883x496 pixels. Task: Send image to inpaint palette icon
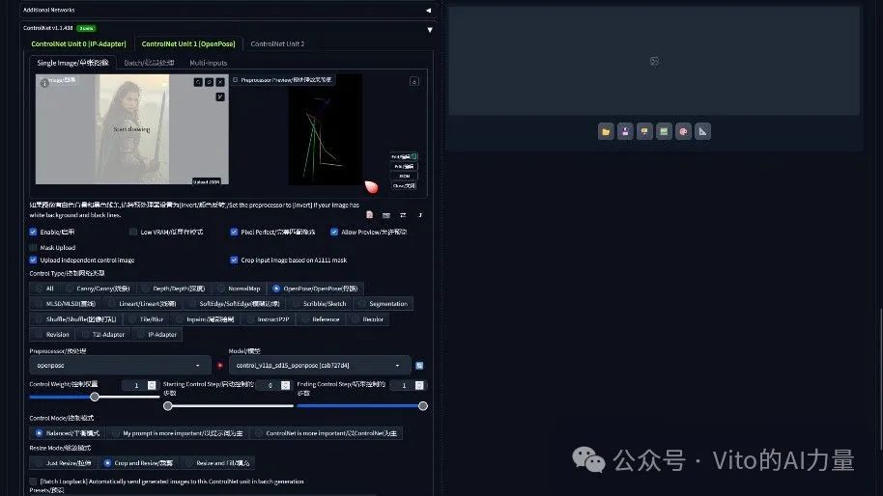[683, 131]
